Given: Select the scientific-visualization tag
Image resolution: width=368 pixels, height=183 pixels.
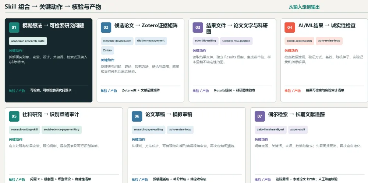Looking at the screenshot, I should point(236,41).
